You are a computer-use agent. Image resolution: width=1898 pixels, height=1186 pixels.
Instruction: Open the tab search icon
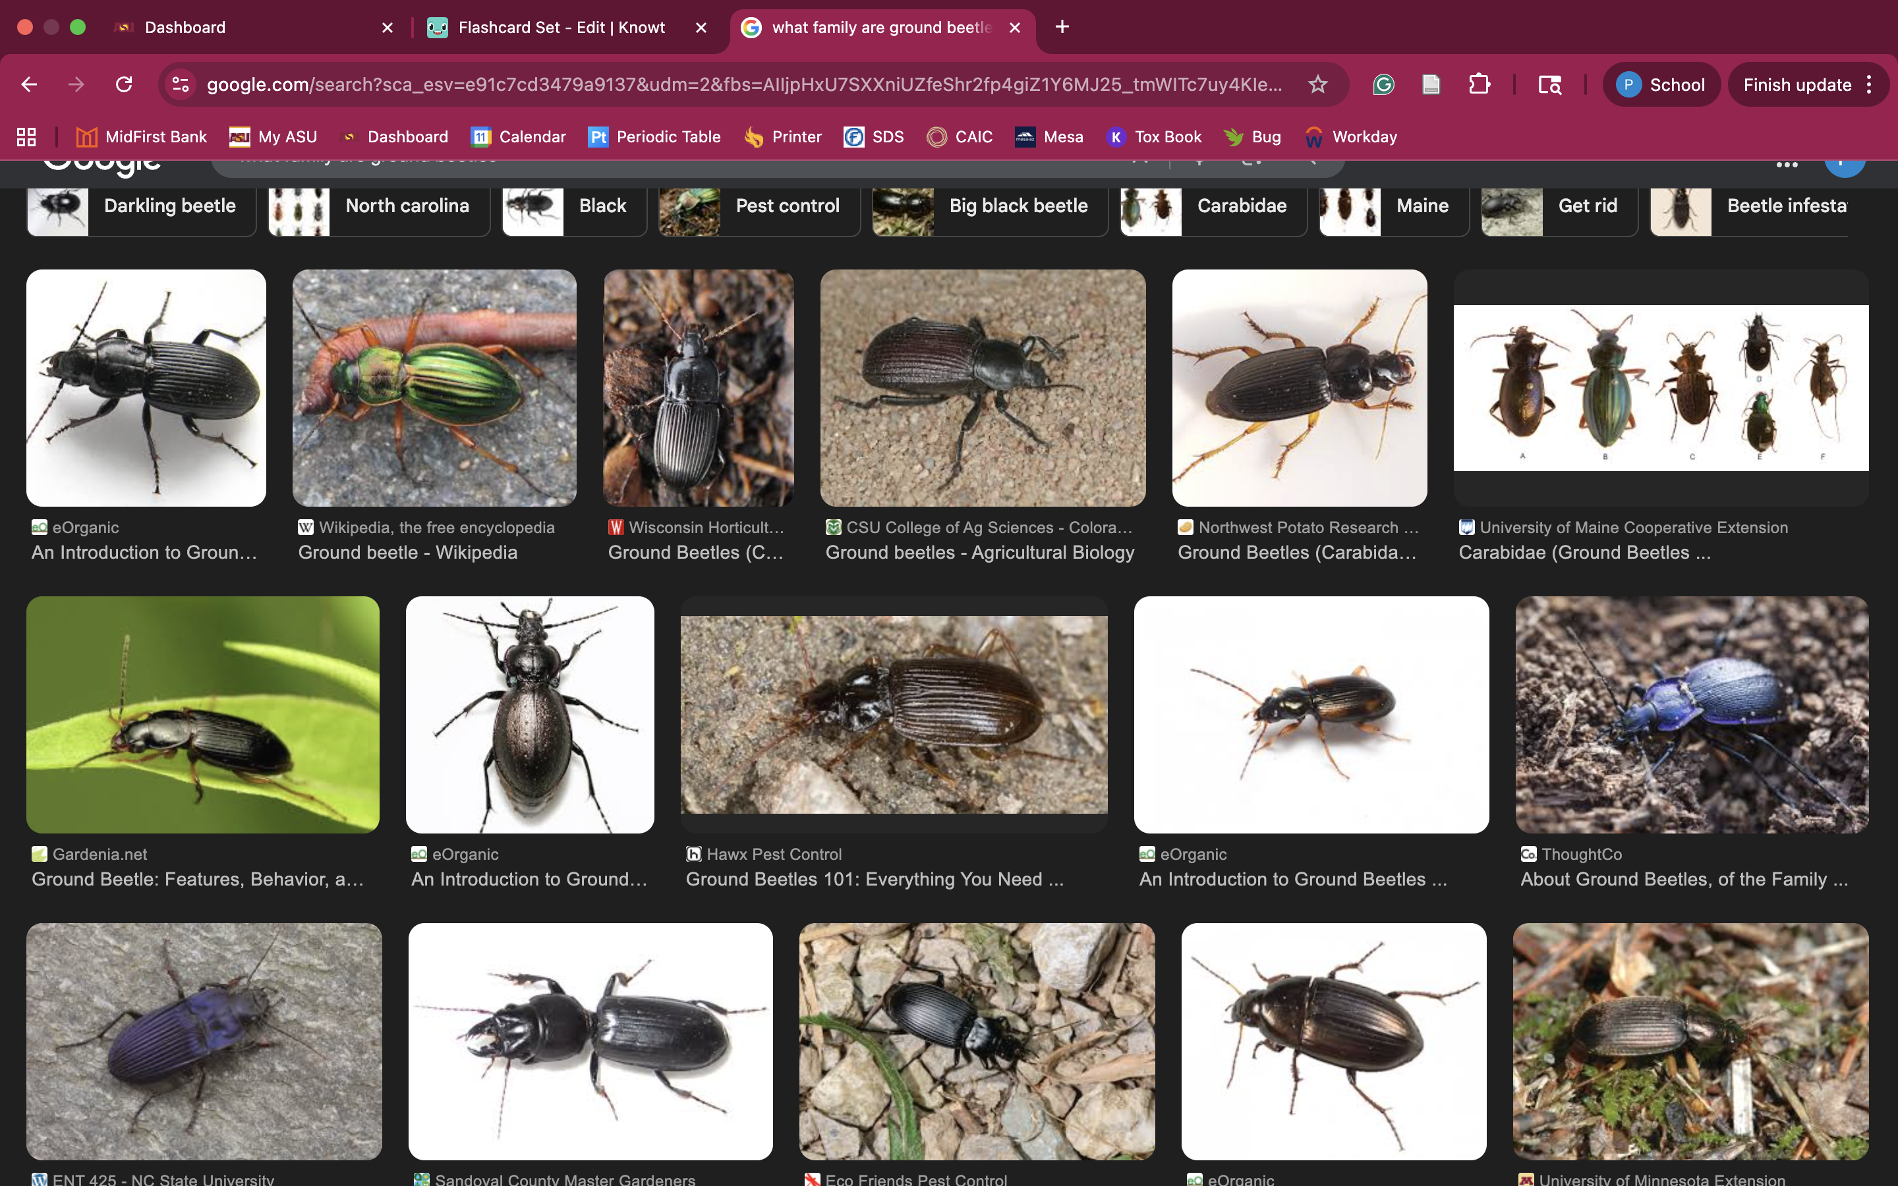[1550, 85]
